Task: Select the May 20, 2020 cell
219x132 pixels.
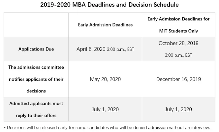Action: 105,79
